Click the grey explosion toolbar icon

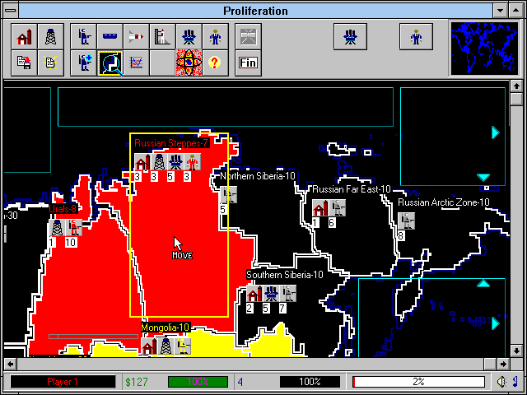(248, 36)
